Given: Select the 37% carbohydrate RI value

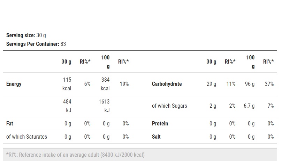Looking at the screenshot, I should 269,84.
